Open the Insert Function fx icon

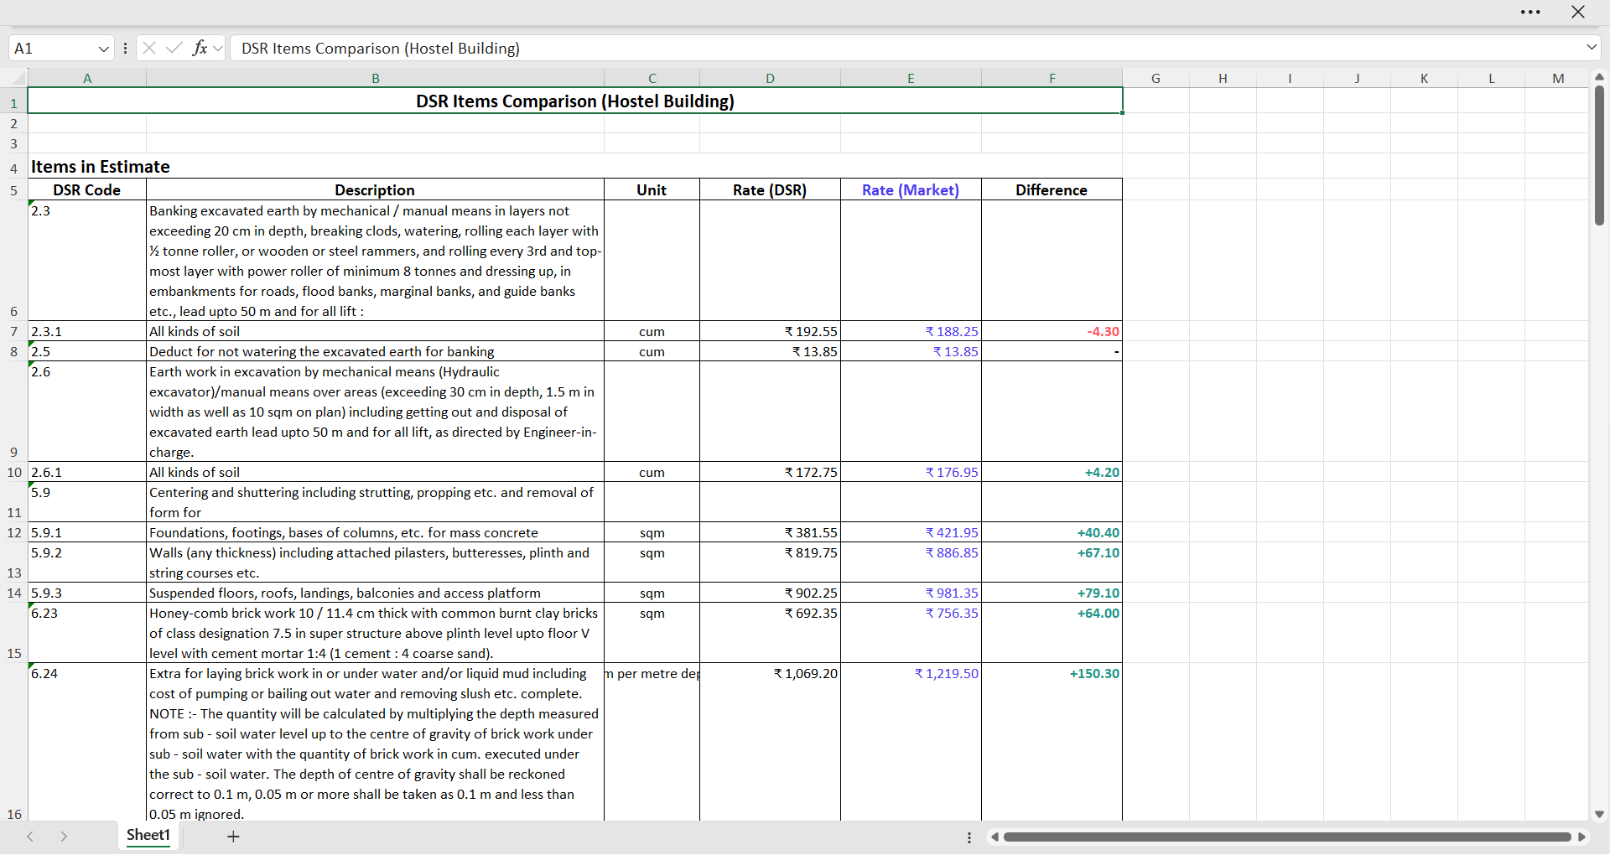coord(200,48)
